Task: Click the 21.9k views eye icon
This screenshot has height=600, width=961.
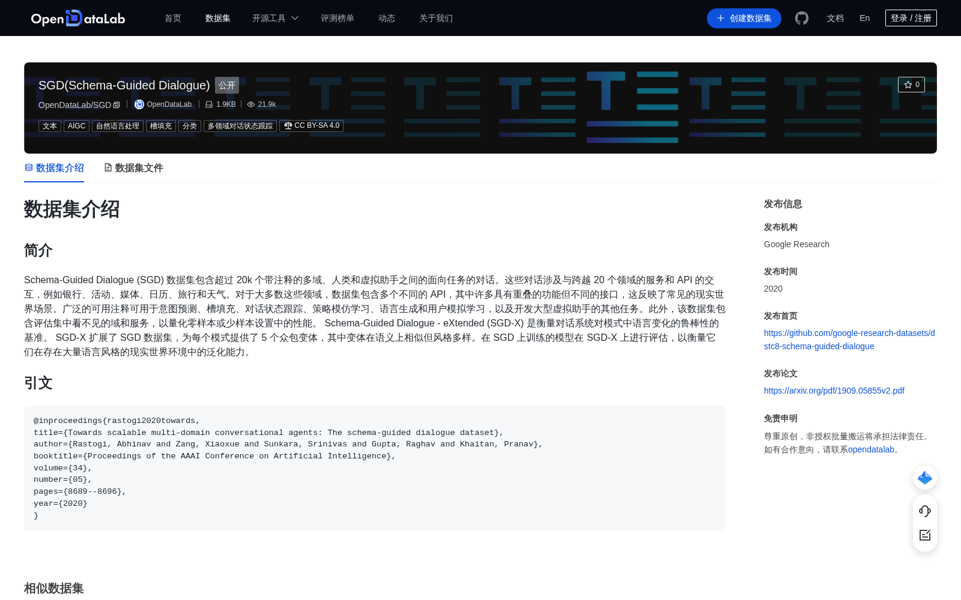Action: 251,104
